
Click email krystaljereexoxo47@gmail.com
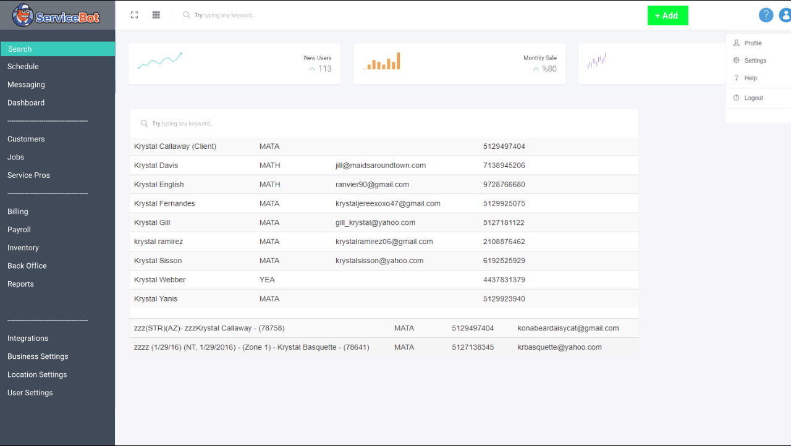click(x=388, y=203)
